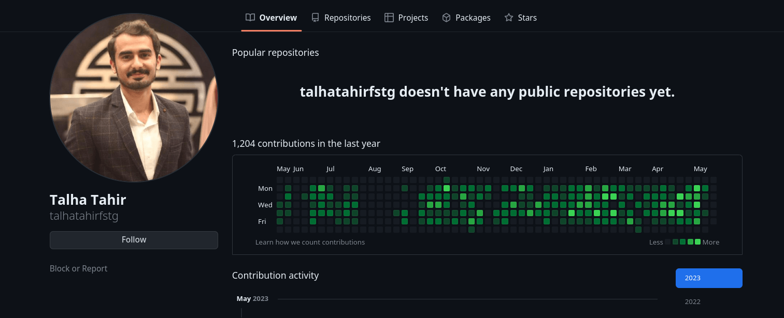
Task: Click the Mon row label in graph
Action: (265, 189)
